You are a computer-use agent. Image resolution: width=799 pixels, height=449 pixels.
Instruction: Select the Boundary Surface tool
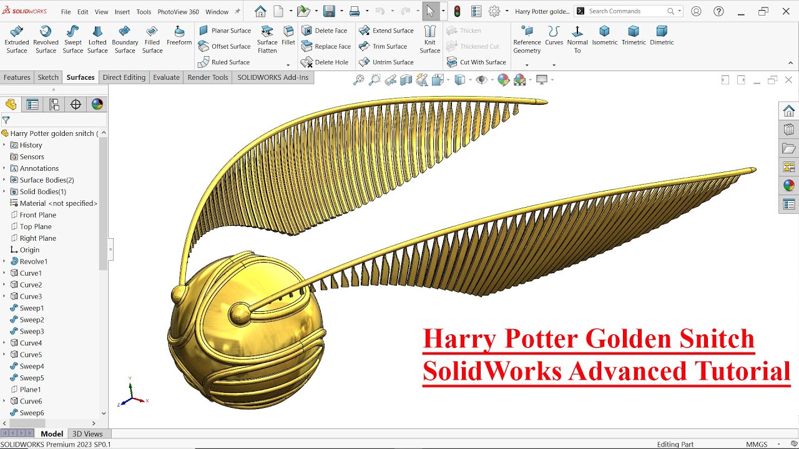pos(125,39)
